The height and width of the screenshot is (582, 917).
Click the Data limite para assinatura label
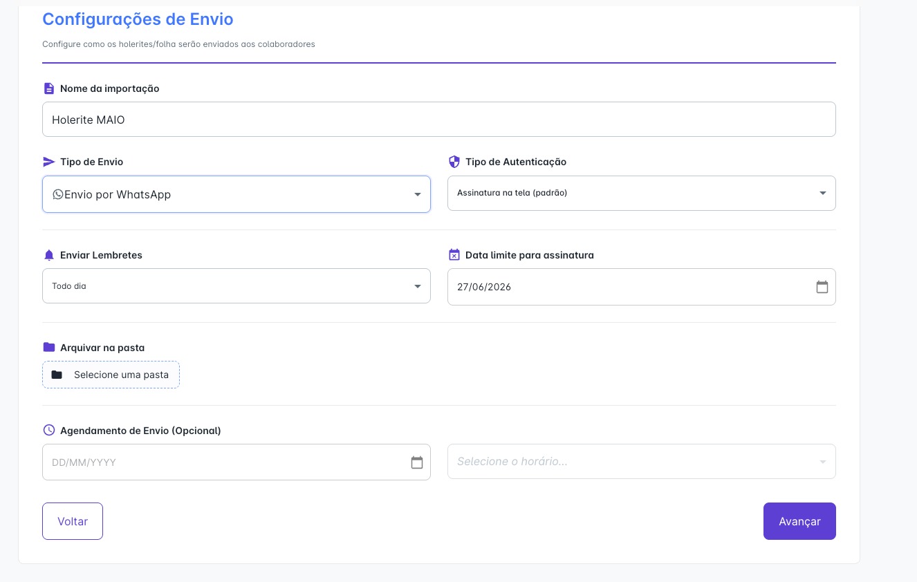tap(530, 255)
